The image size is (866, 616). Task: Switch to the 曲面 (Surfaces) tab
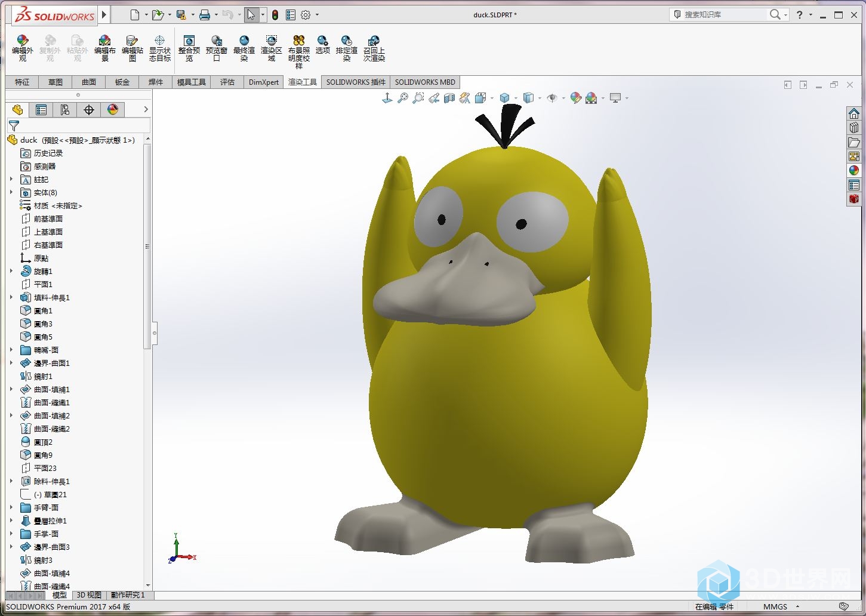click(89, 82)
